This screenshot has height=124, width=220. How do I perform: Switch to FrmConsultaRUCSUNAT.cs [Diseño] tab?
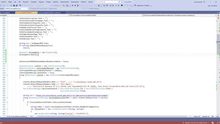click(49, 13)
